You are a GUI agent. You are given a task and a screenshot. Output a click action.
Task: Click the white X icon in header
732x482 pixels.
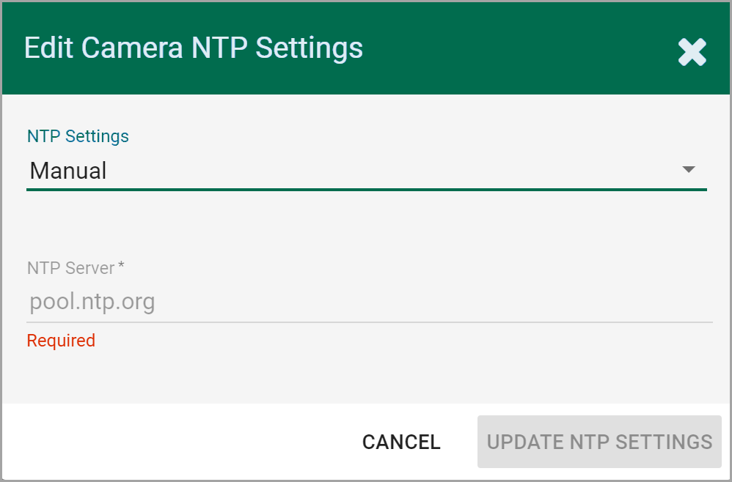tap(692, 52)
